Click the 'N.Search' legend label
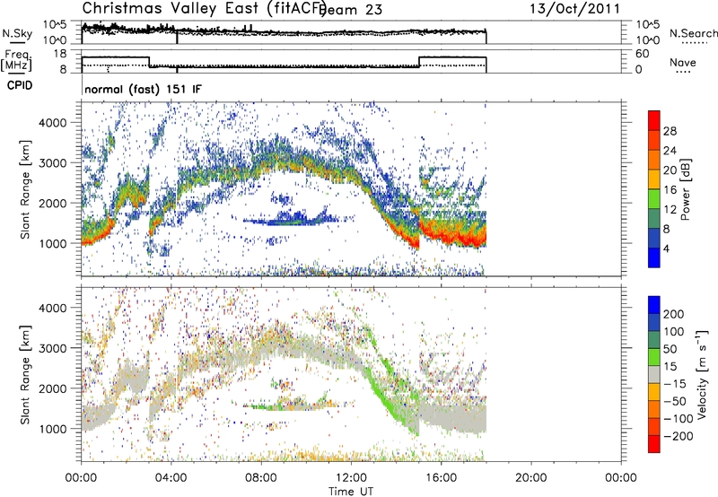Screen dimensions: 718x497 click(x=693, y=33)
